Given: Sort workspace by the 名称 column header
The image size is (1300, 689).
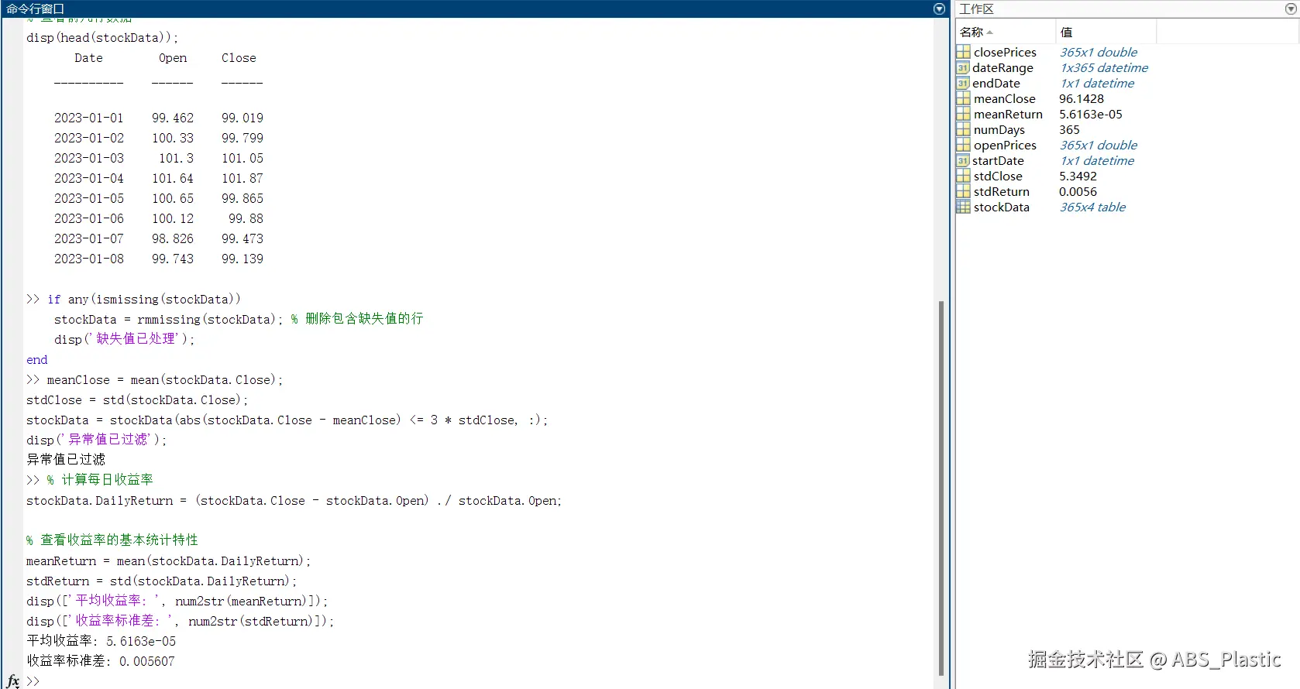Looking at the screenshot, I should pos(1006,32).
